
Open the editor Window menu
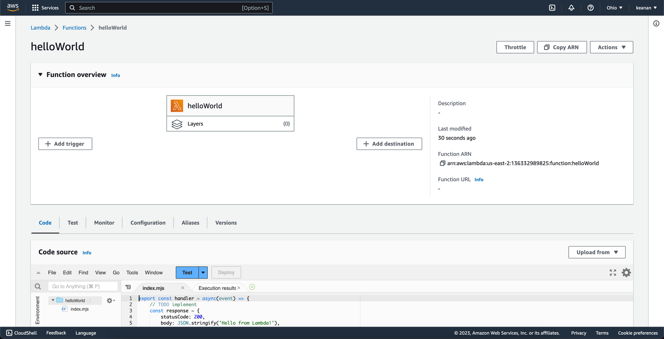point(154,273)
